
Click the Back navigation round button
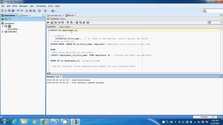[x=39, y=11]
